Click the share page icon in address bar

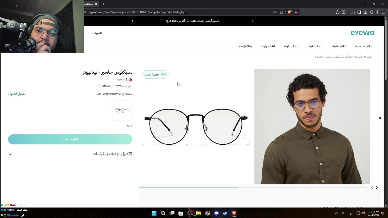point(282,12)
